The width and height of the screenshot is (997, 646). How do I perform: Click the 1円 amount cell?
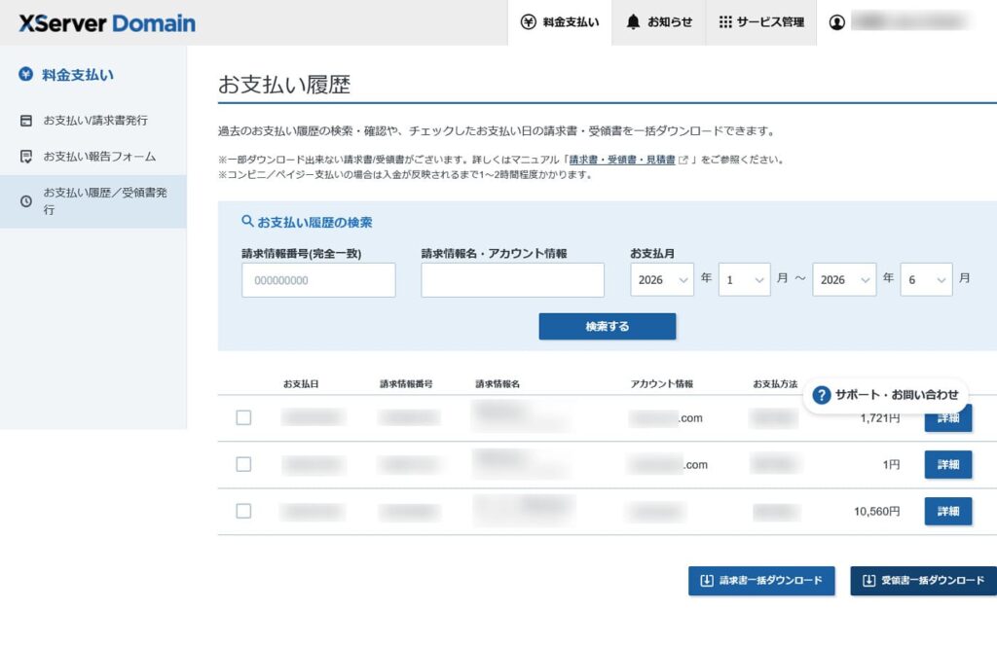tap(892, 464)
